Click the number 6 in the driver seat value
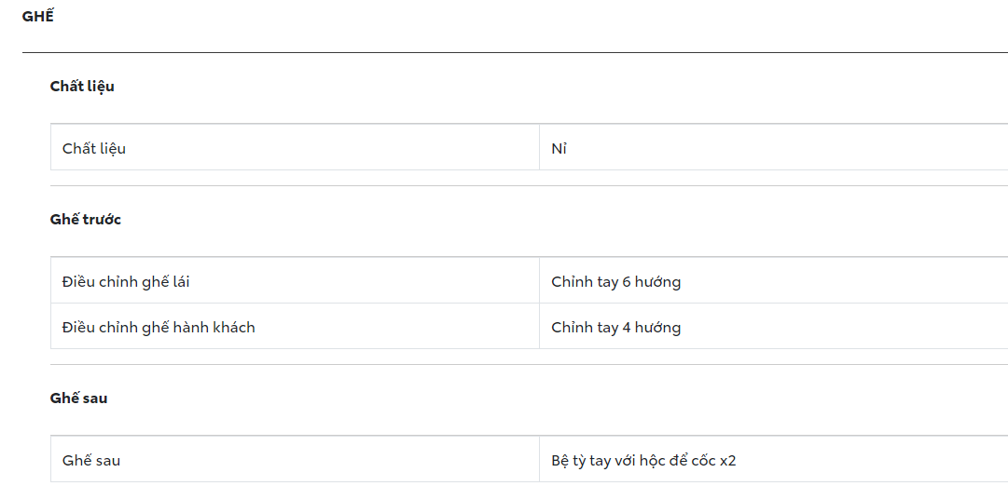The width and height of the screenshot is (1008, 486). pos(627,282)
